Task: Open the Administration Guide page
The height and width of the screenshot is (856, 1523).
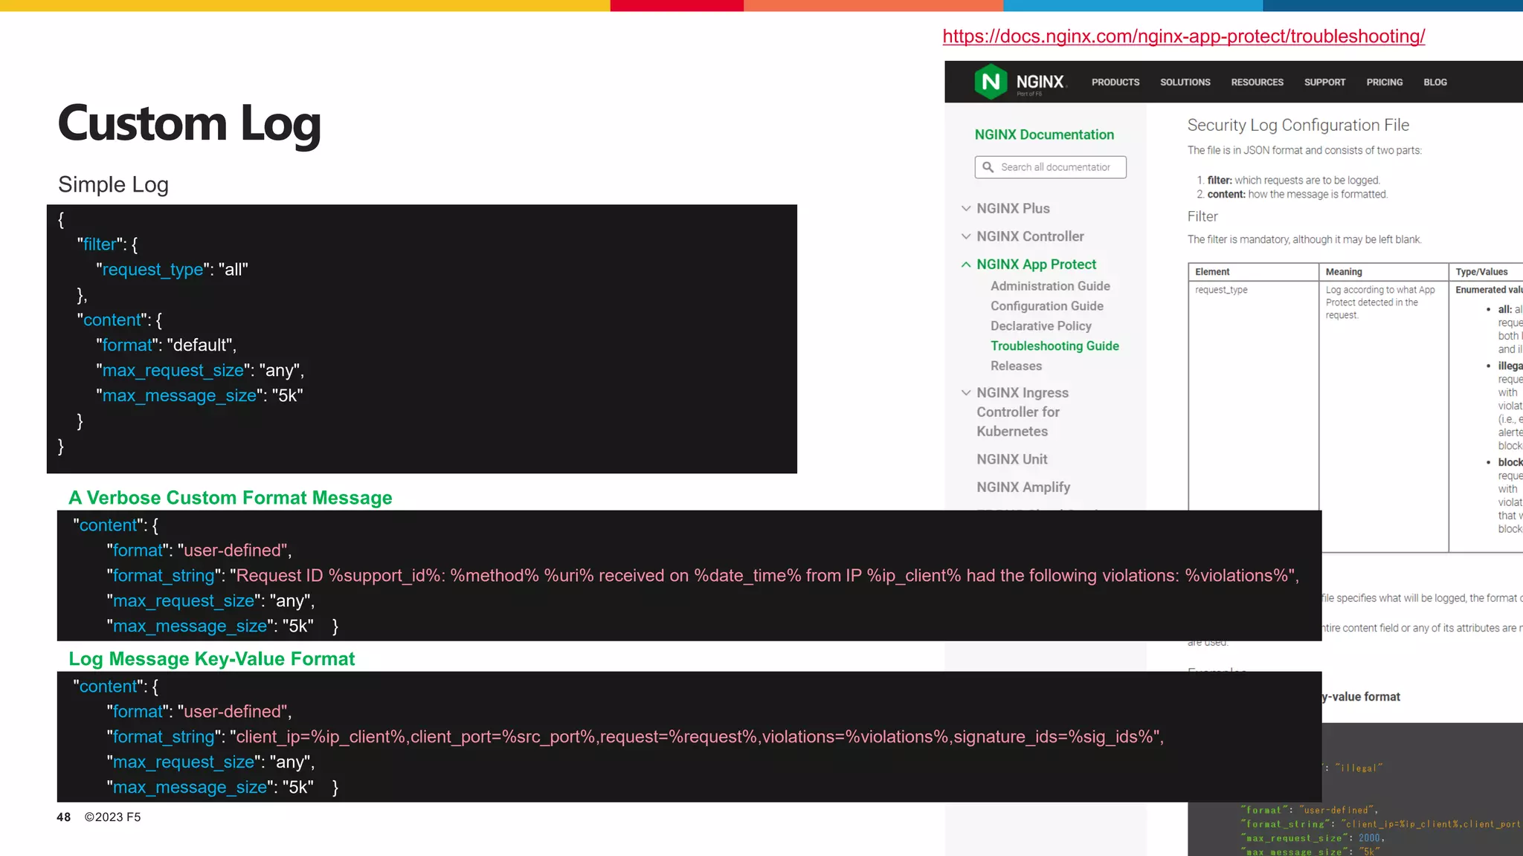Action: click(1050, 286)
